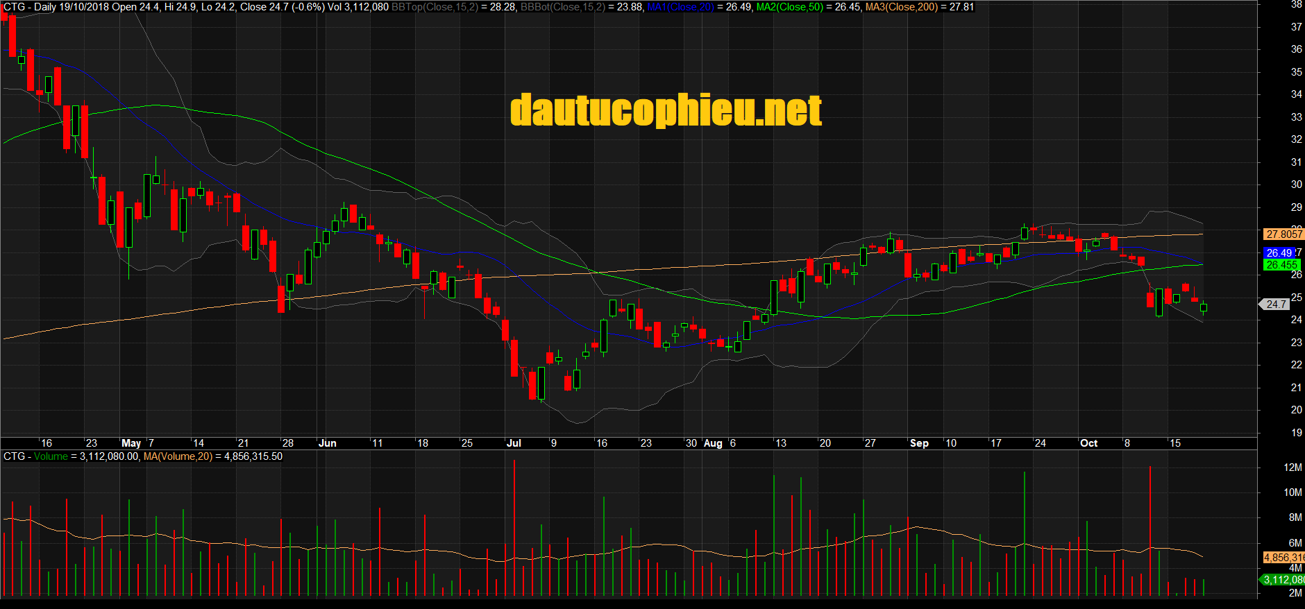This screenshot has width=1305, height=609.
Task: Click the gray 24.7 last price marker
Action: [x=1276, y=304]
